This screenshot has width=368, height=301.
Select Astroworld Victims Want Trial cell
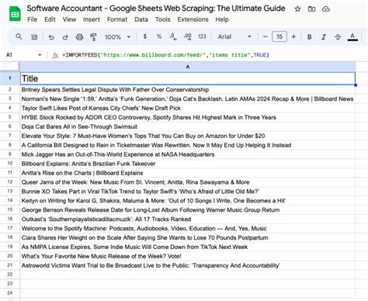point(188,265)
